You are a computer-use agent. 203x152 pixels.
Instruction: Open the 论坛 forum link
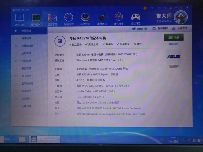(x=152, y=8)
